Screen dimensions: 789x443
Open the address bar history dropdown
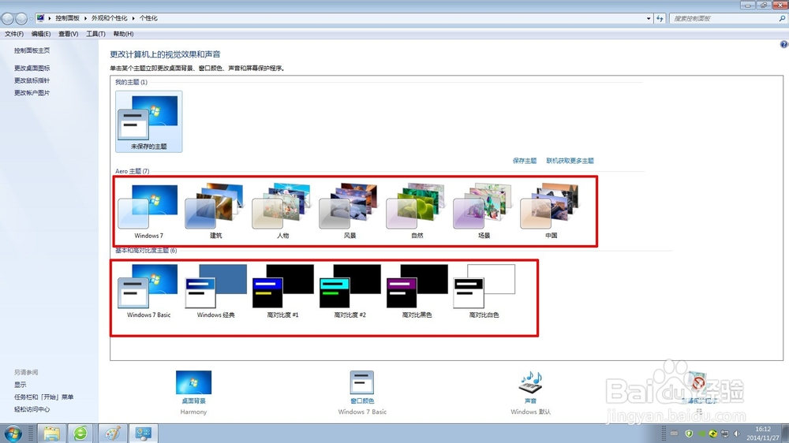click(x=648, y=18)
